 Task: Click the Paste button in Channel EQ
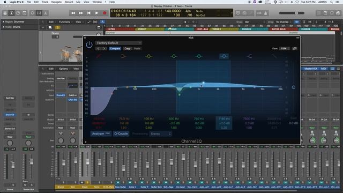coord(137,49)
